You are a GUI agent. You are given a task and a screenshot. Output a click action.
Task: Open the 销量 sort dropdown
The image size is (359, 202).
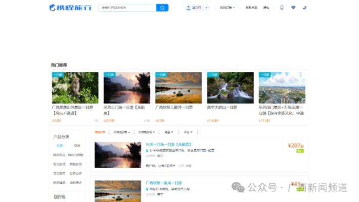pos(169,132)
